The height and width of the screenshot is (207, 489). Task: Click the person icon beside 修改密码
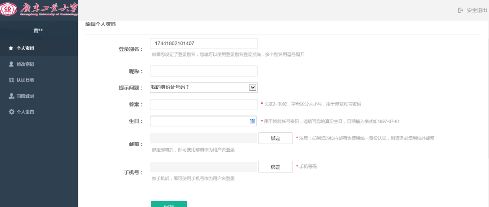coord(11,64)
